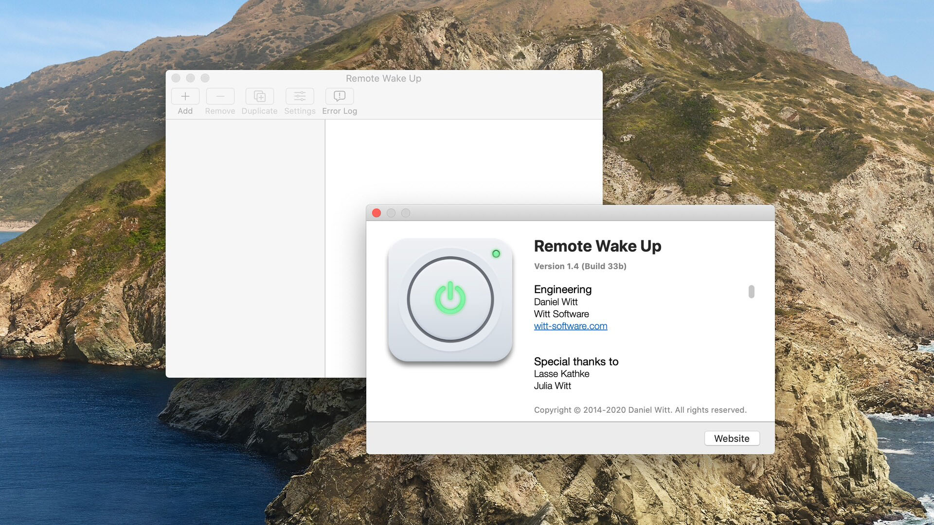Click the 'Special thanks to' heading

click(576, 362)
